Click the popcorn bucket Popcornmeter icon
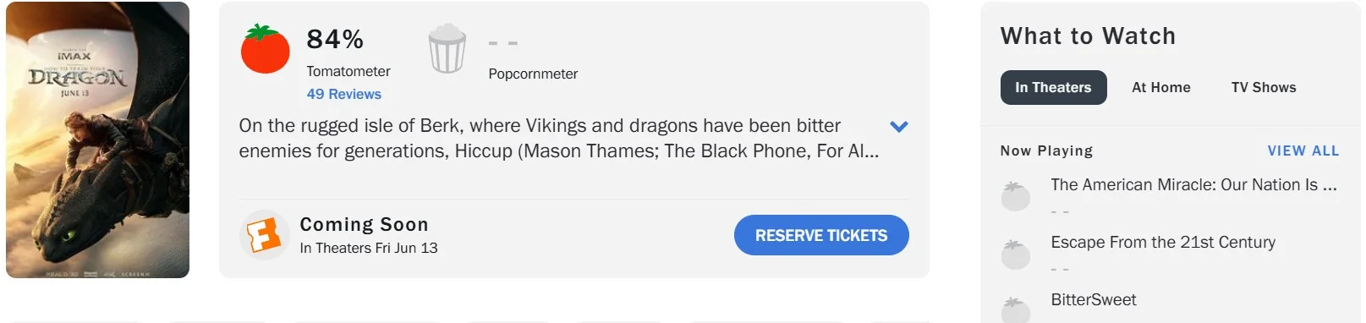The width and height of the screenshot is (1366, 323). tap(447, 48)
